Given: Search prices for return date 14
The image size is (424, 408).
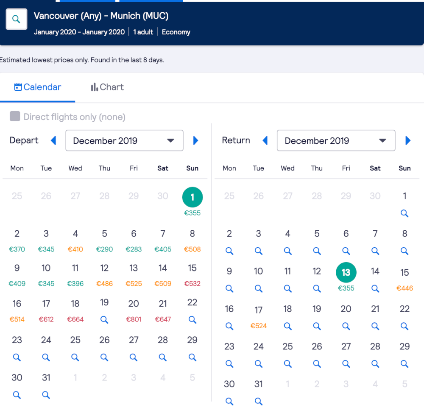Looking at the screenshot, I should click(375, 288).
